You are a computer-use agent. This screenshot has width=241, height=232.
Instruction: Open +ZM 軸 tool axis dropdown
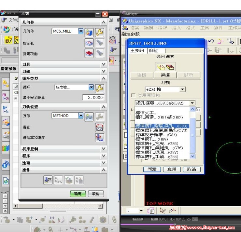(182, 89)
